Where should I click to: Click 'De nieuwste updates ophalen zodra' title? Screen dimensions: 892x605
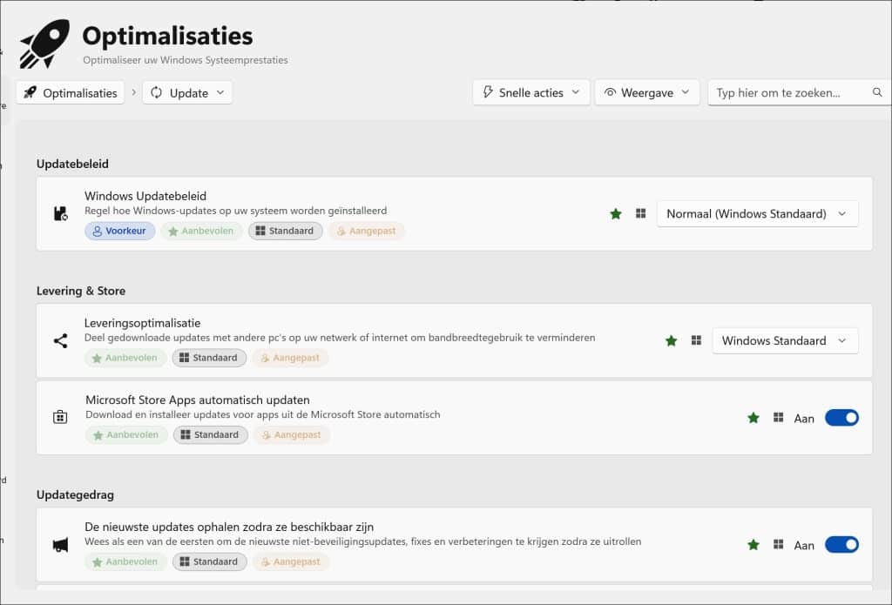[x=229, y=527]
